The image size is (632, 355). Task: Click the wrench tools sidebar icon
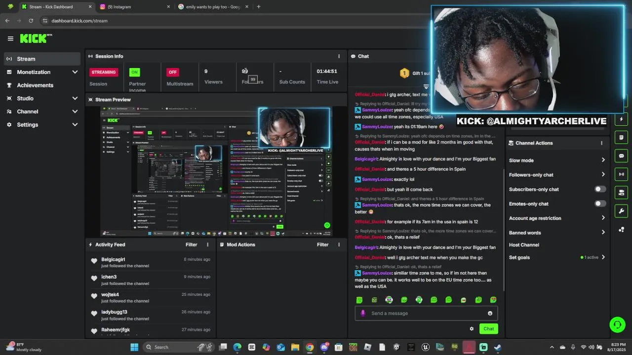621,211
